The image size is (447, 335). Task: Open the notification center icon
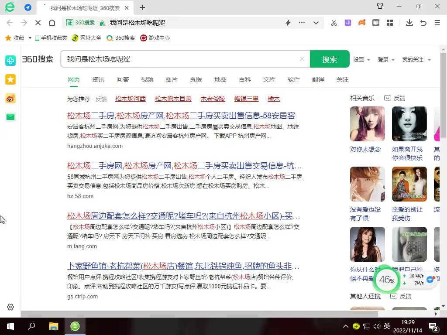433,327
